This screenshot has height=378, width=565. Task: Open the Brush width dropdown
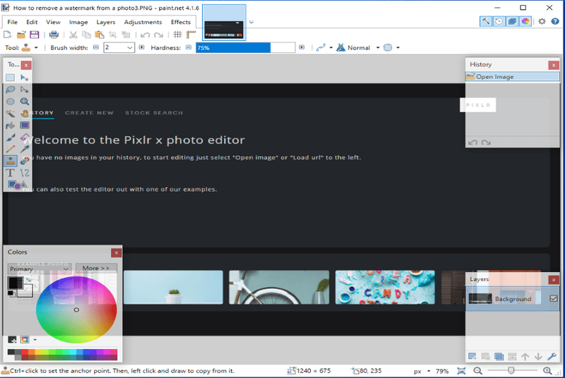[x=130, y=47]
